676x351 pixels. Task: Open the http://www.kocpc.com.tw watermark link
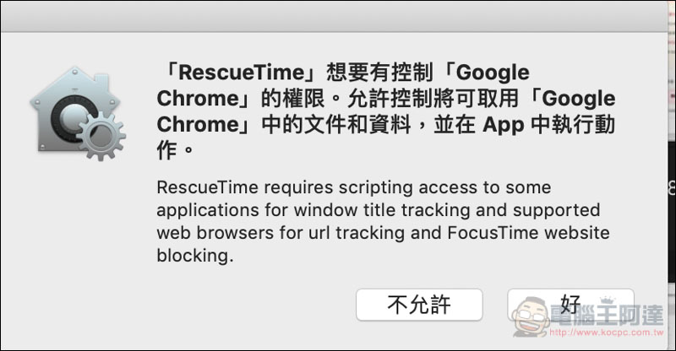pos(607,332)
